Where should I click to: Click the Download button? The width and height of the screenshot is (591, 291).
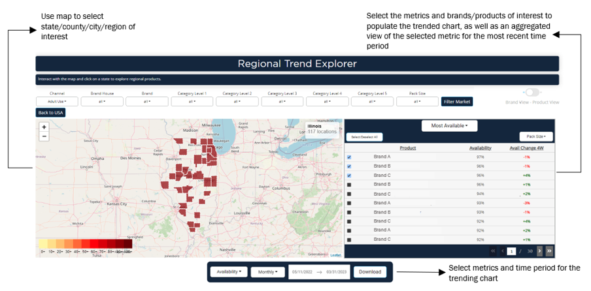(369, 272)
